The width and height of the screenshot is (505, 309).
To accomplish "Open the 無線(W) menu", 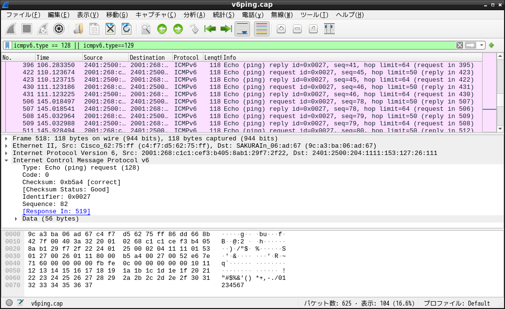I will (x=282, y=15).
